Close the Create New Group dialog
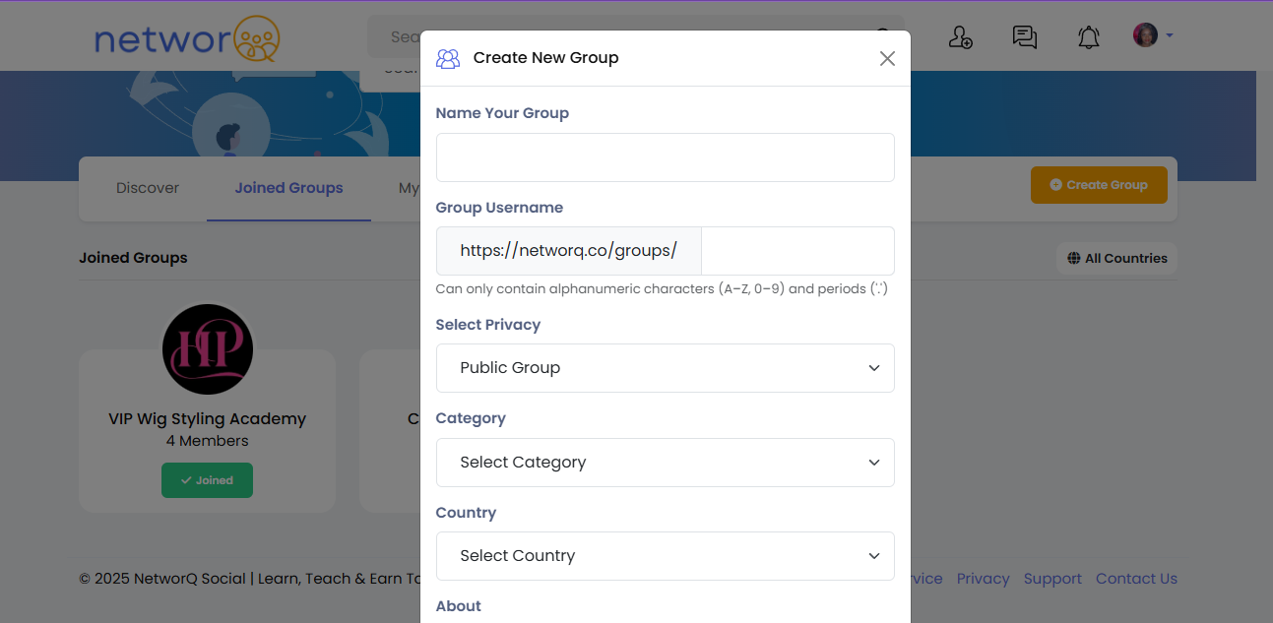The height and width of the screenshot is (623, 1273). click(x=887, y=58)
